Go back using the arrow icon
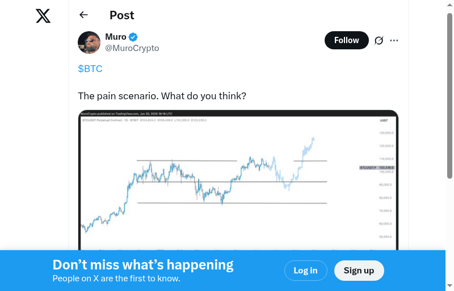Viewport: 454px width, 291px height. click(x=84, y=15)
